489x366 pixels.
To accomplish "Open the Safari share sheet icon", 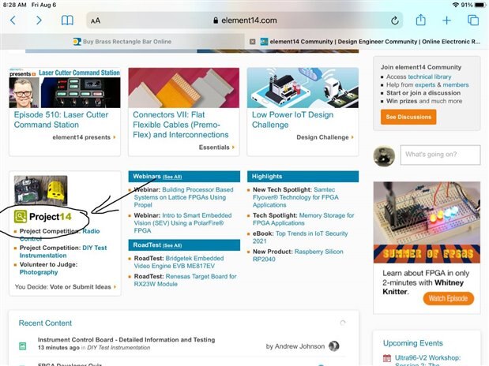I will coord(421,21).
